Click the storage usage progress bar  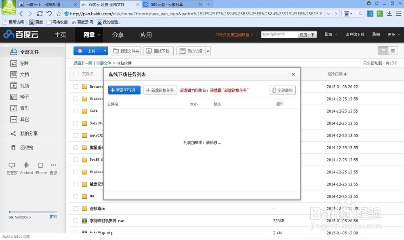point(33,212)
